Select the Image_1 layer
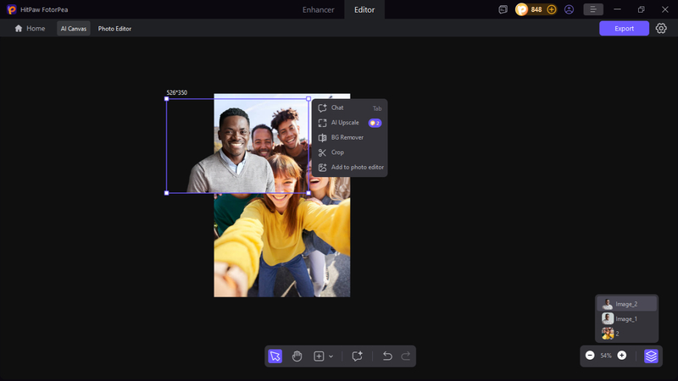This screenshot has width=678, height=381. pyautogui.click(x=626, y=319)
